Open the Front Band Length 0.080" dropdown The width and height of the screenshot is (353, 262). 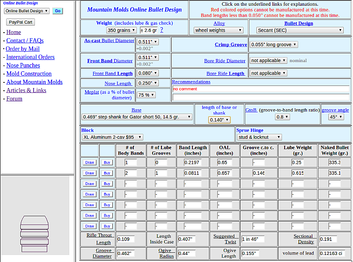point(148,73)
